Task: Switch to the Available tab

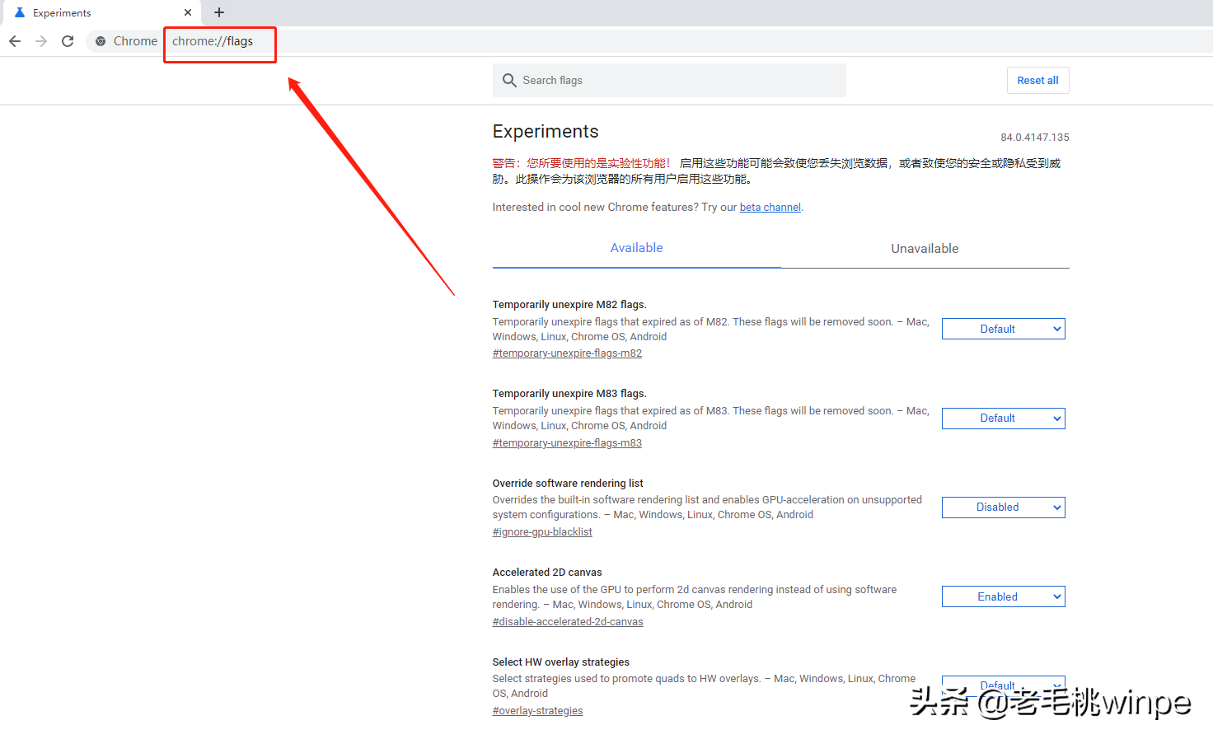Action: coord(636,248)
